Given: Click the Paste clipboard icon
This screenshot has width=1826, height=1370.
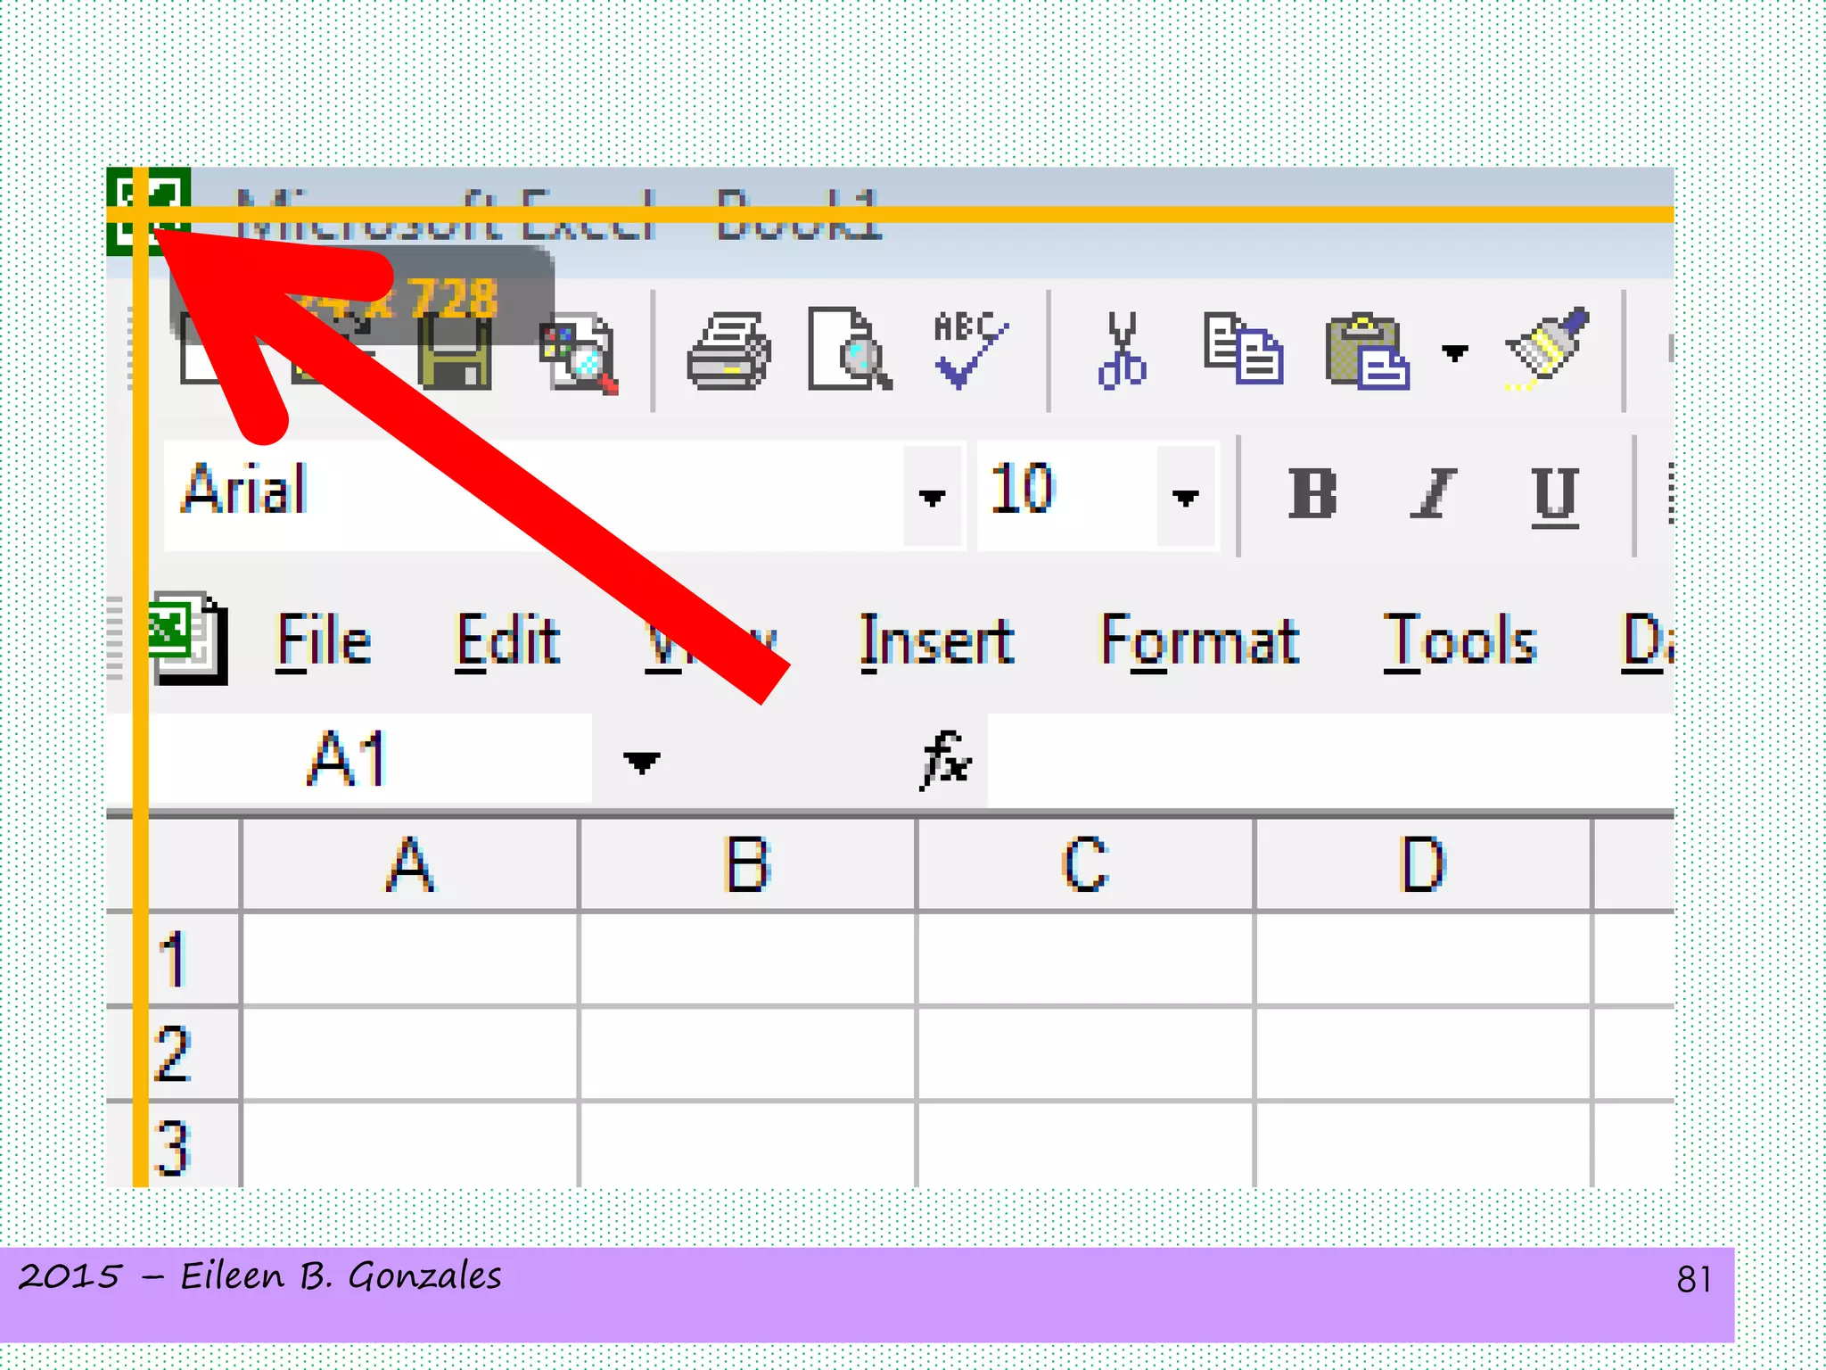Looking at the screenshot, I should tap(1367, 351).
